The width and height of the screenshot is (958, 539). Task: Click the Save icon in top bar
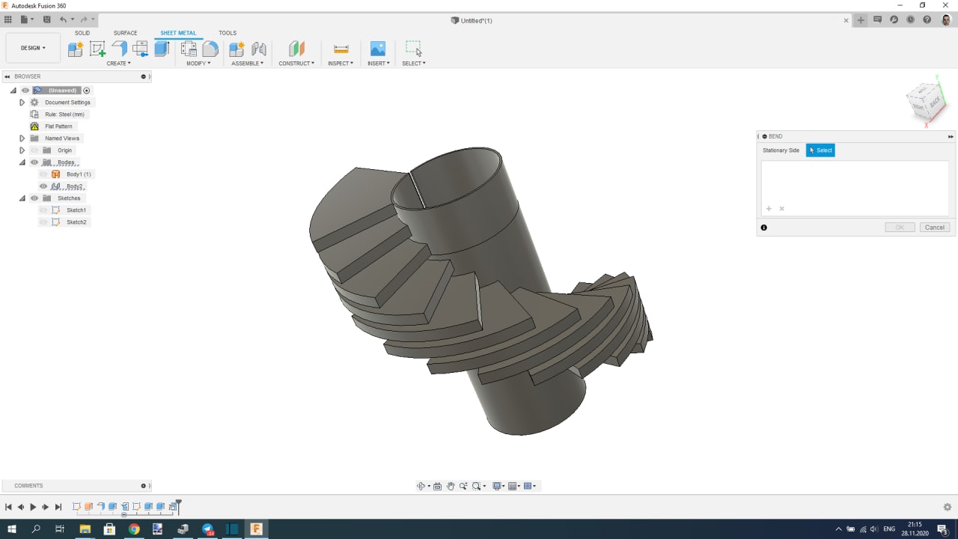47,19
